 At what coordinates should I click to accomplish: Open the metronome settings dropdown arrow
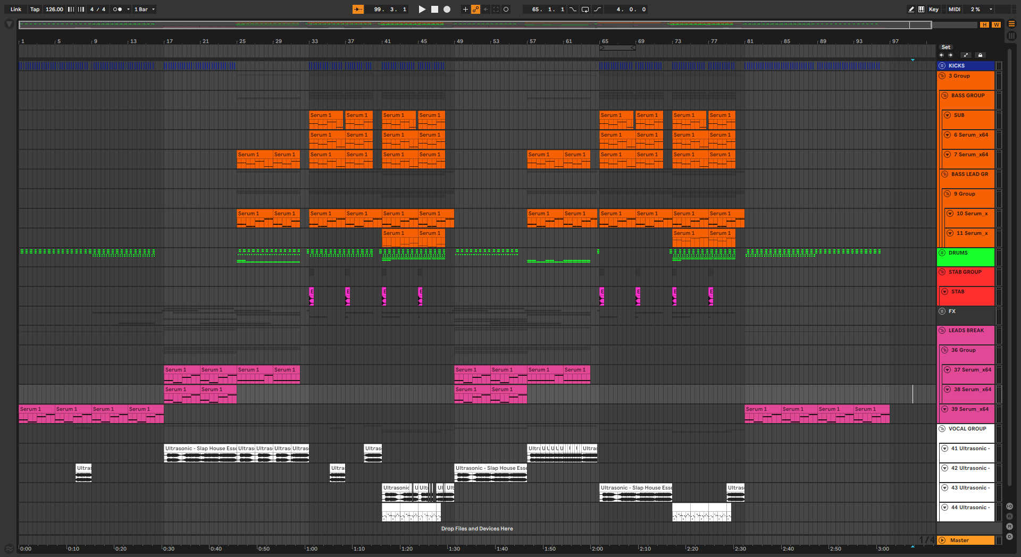(x=128, y=9)
